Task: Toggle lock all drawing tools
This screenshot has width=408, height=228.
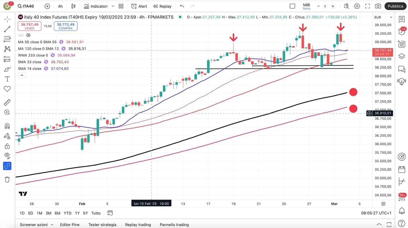Action: point(7,146)
